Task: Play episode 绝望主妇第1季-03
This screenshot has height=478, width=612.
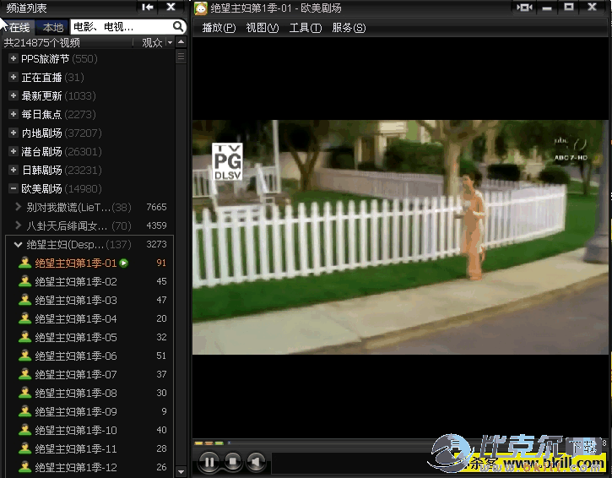Action: pos(76,301)
